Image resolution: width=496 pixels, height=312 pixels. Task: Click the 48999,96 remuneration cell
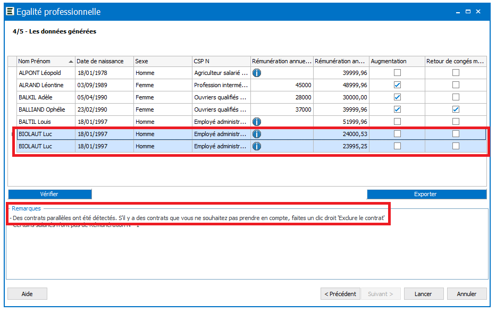pos(341,85)
